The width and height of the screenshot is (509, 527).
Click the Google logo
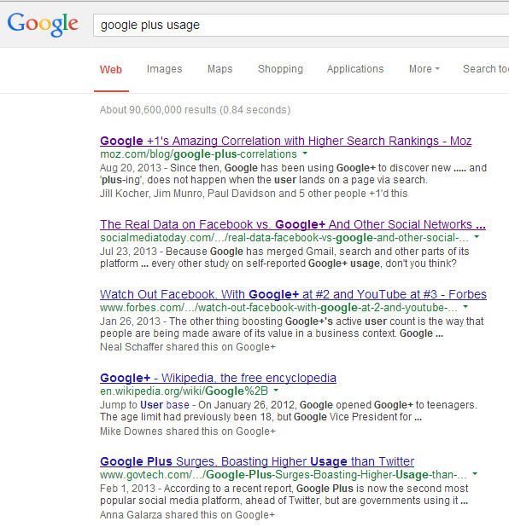point(43,24)
